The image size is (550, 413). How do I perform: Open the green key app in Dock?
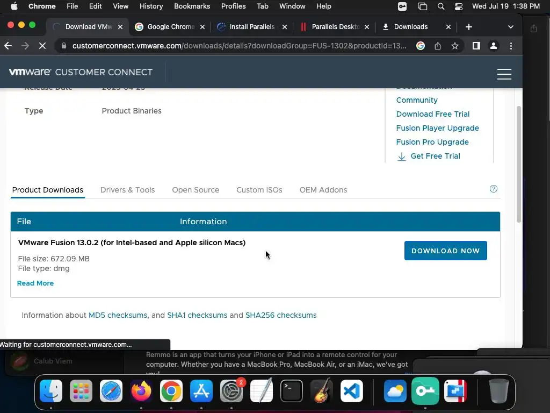[x=425, y=391]
